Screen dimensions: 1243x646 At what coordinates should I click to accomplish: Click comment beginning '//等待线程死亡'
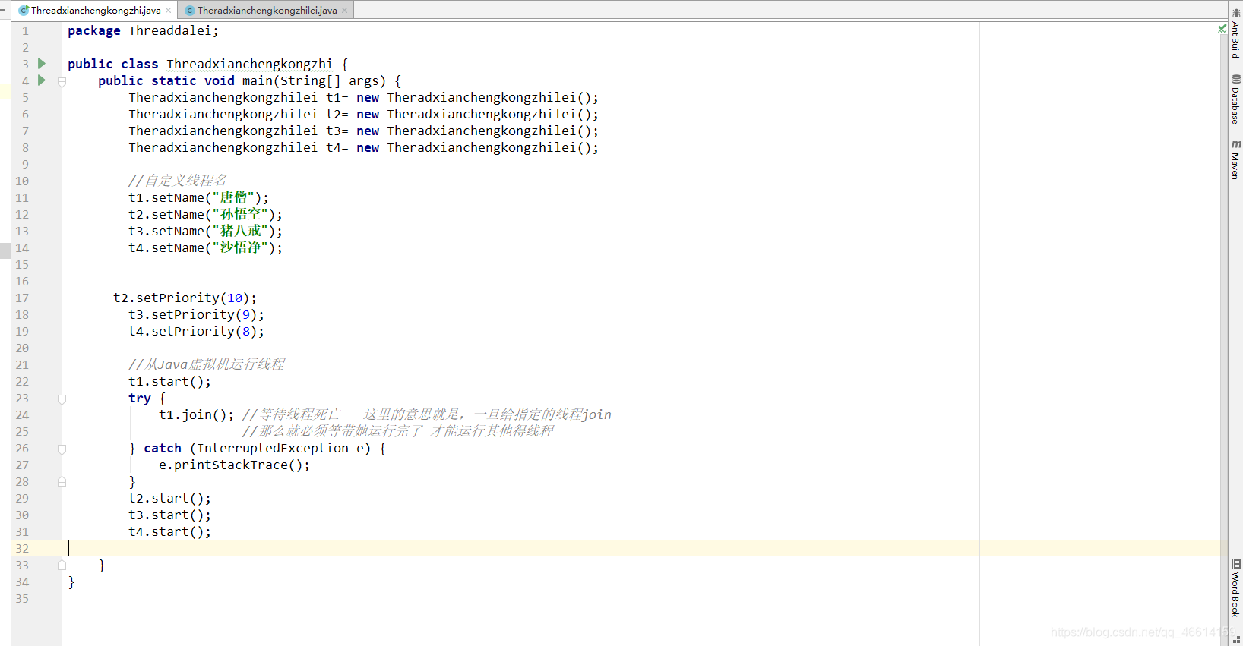click(x=426, y=414)
